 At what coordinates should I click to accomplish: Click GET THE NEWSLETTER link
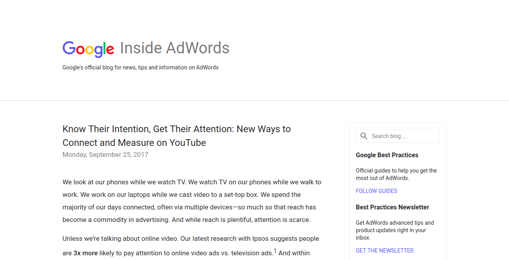[x=384, y=251]
